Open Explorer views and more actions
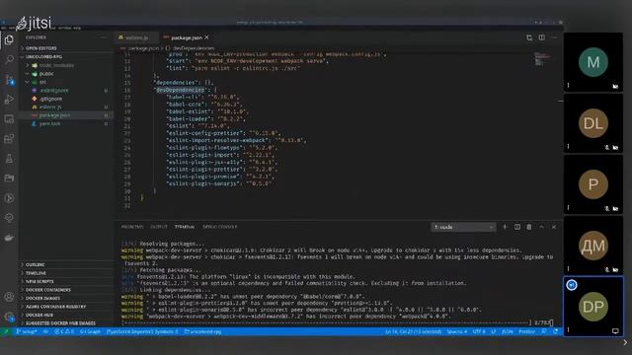The image size is (632, 355). [104, 37]
